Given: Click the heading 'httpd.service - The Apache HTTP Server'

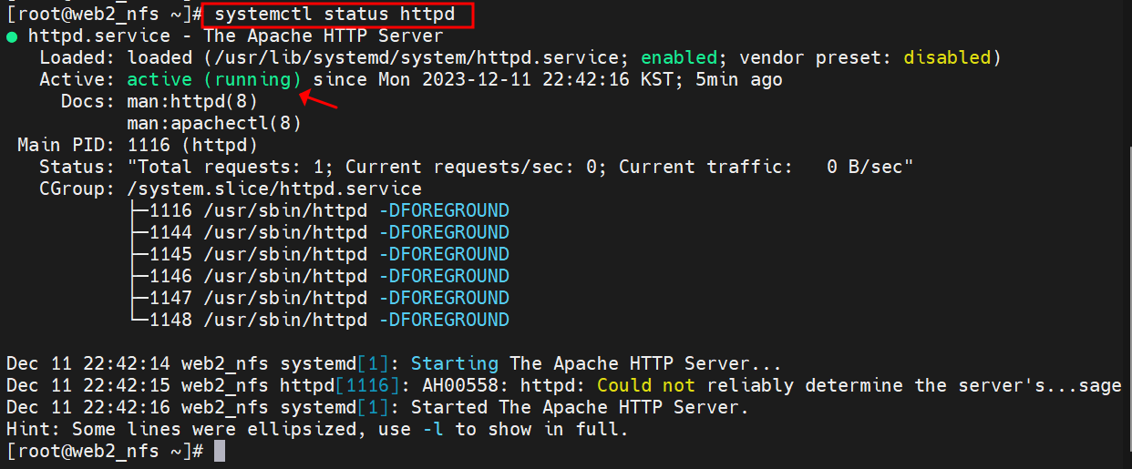Looking at the screenshot, I should point(236,36).
